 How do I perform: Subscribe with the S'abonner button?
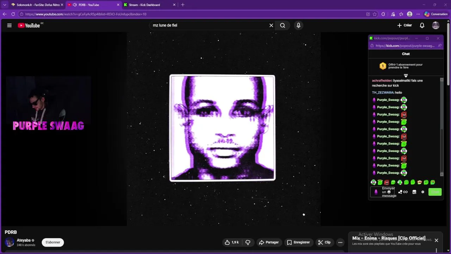pos(53,242)
